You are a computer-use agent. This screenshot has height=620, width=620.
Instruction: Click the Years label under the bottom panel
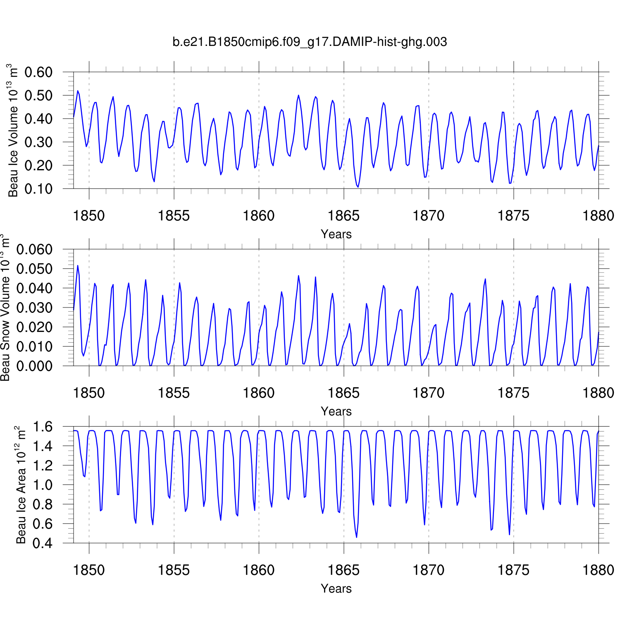[x=336, y=588]
